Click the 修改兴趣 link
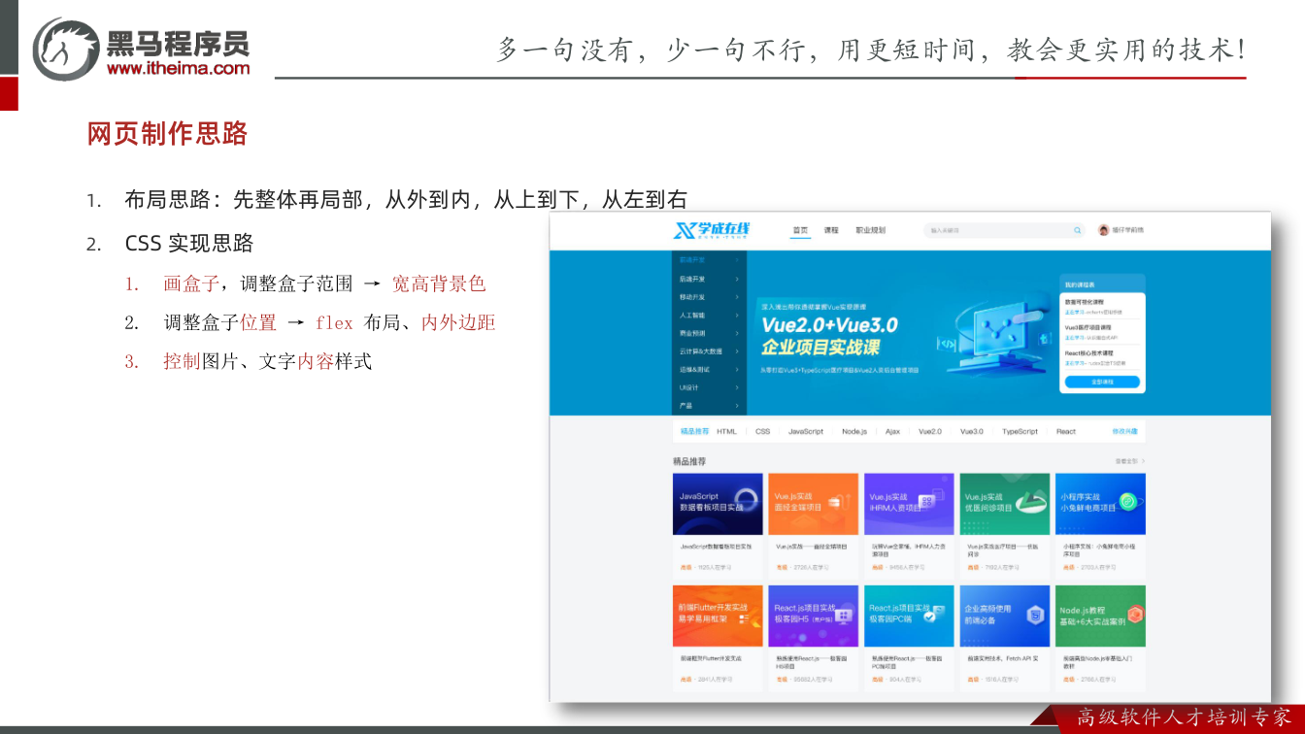This screenshot has height=734, width=1305. 1124,431
